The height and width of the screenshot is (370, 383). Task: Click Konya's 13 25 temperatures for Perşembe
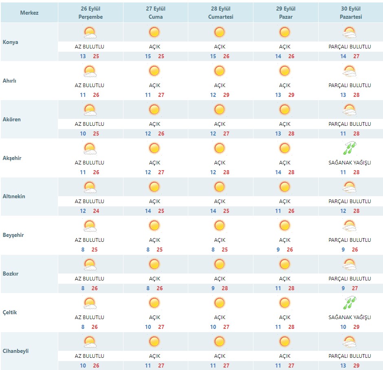coord(89,57)
